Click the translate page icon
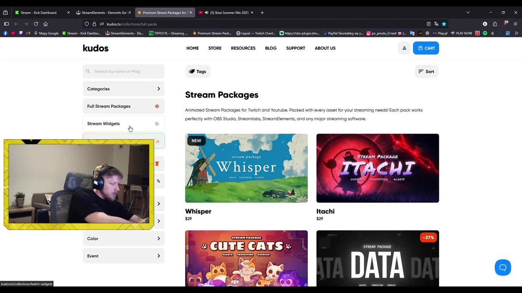 point(436,24)
